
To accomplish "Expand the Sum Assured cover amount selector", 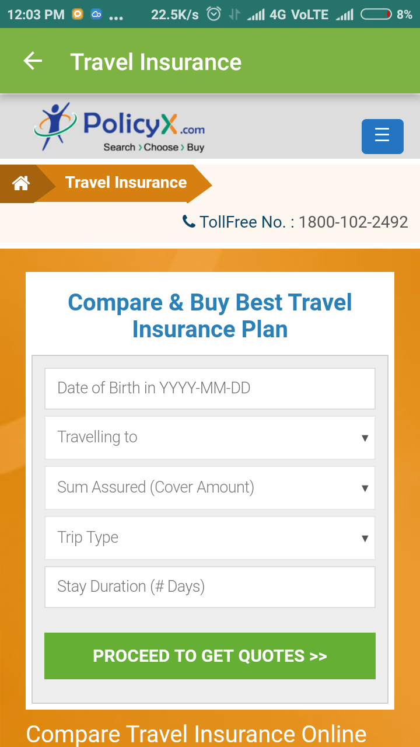I will 210,487.
